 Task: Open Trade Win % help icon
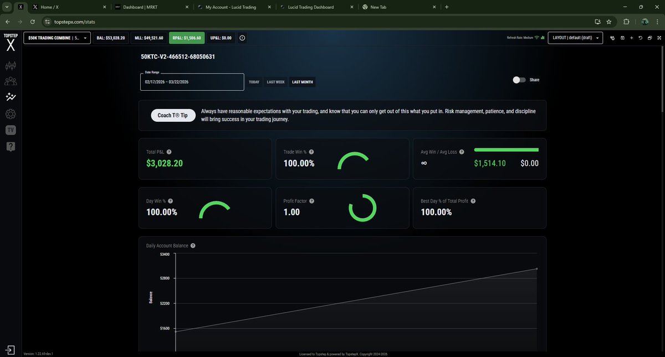point(311,152)
